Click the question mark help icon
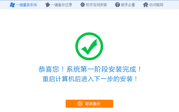Image resolution: width=179 pixels, height=112 pixels. (x=117, y=5)
